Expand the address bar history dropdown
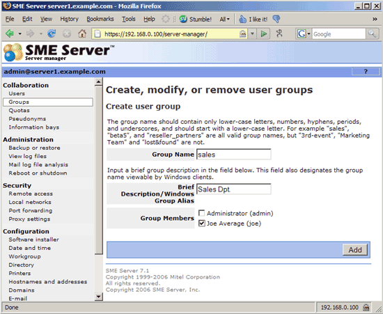This screenshot has width=383, height=314. point(252,33)
